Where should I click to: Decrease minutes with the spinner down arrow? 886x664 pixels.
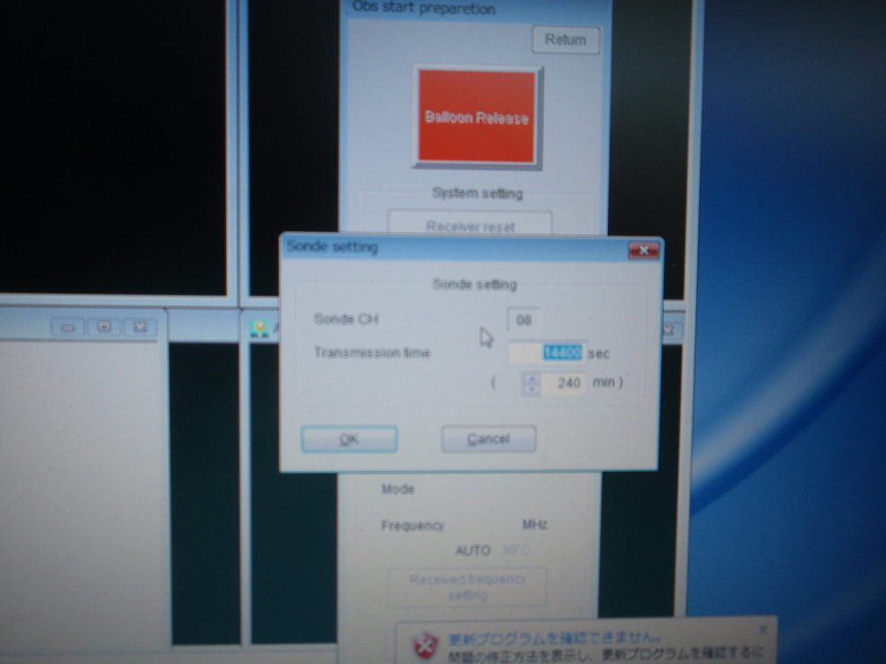pyautogui.click(x=531, y=390)
